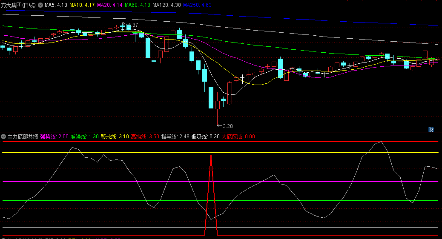Screen dimensions: 442x239
Task: Expand the 主力底部共振 indicator menu arrow
Action: (x=3, y=137)
